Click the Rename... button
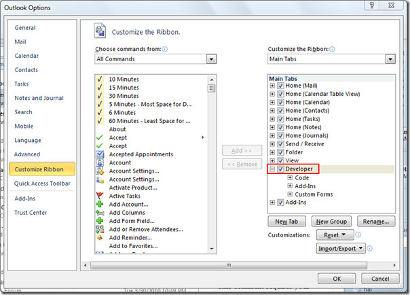This screenshot has width=410, height=295. 376,222
